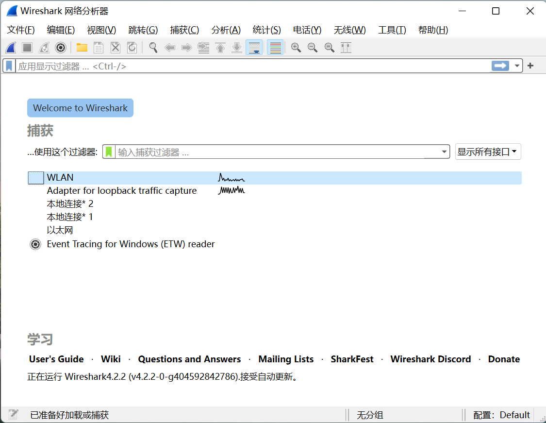Open 统计(S) menu

click(x=267, y=30)
